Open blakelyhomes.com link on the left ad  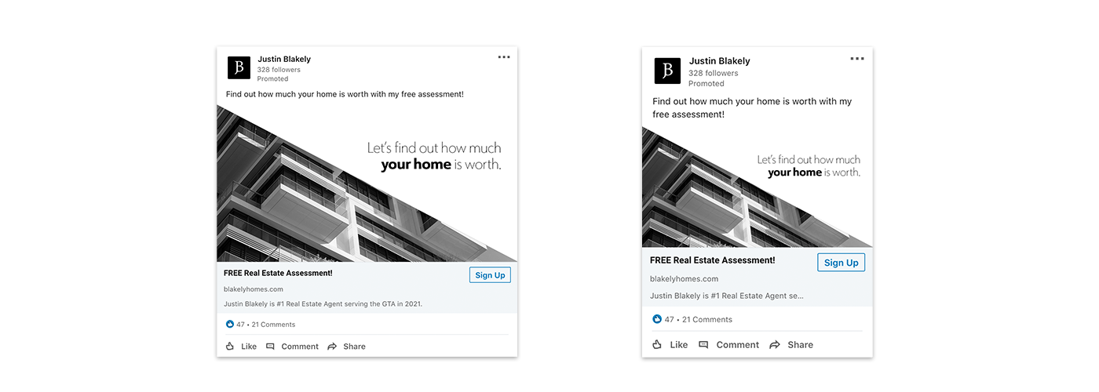254,289
